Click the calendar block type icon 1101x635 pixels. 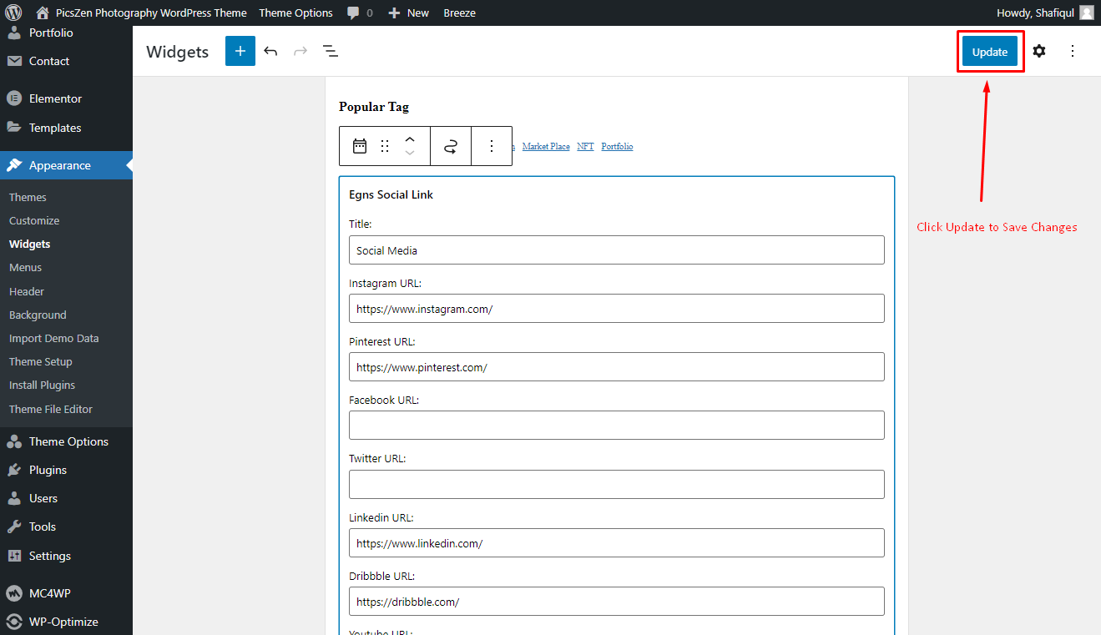[360, 146]
